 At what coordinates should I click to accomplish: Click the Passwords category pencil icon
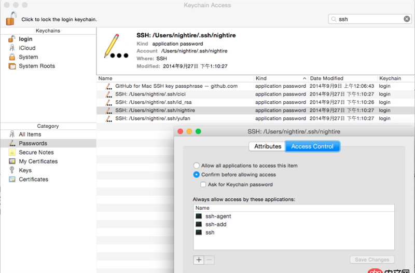click(12, 143)
